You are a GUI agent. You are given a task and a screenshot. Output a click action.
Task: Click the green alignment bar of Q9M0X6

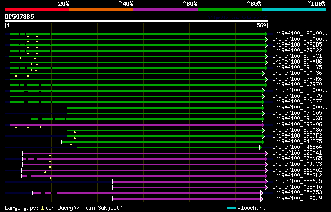tap(146, 119)
